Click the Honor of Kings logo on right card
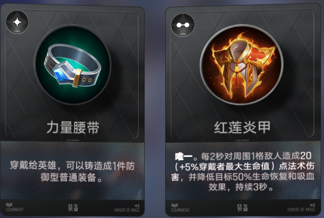The width and height of the screenshot is (324, 218). (x=301, y=208)
